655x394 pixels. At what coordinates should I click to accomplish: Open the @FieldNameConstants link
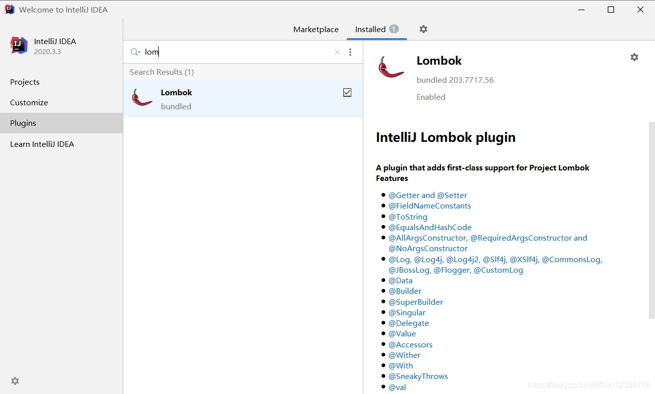(x=429, y=206)
